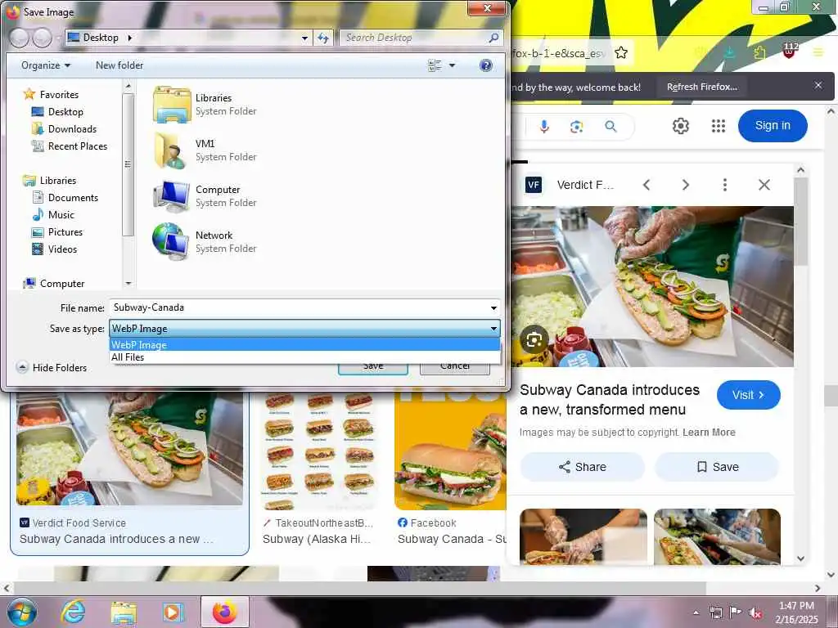Expand the Organize dropdown menu
Image resolution: width=838 pixels, height=628 pixels.
(46, 65)
